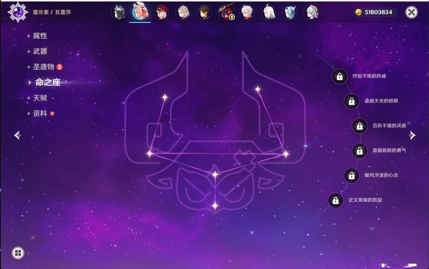Click the red exclamation badge on 资料

tap(52, 113)
